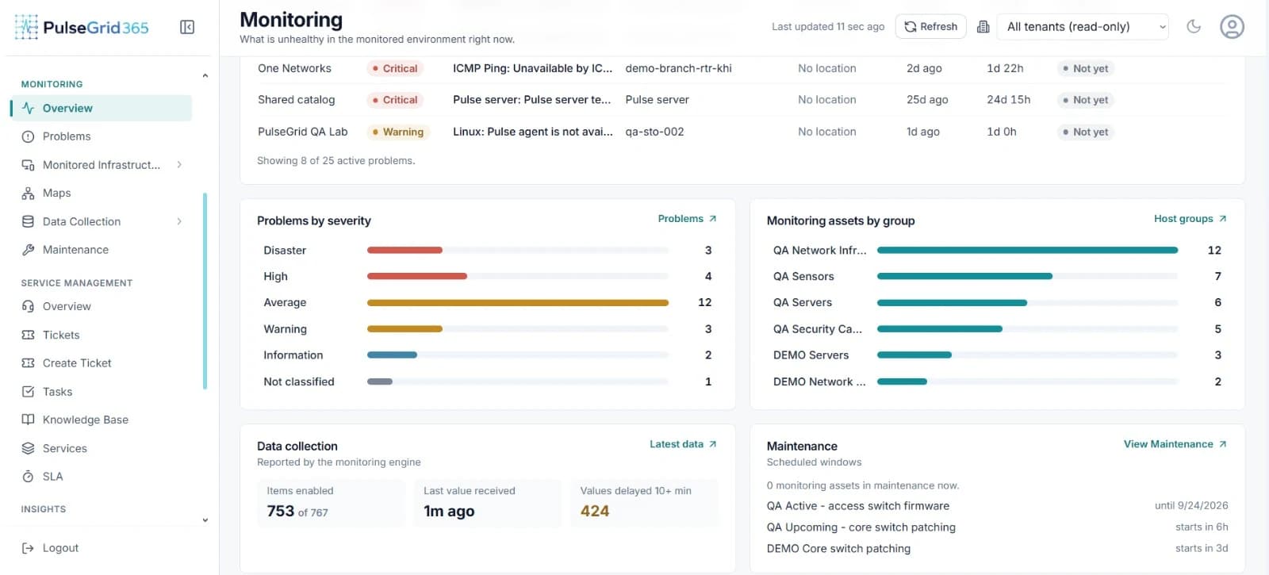Select Overview under Monitoring
The image size is (1269, 575).
point(102,108)
